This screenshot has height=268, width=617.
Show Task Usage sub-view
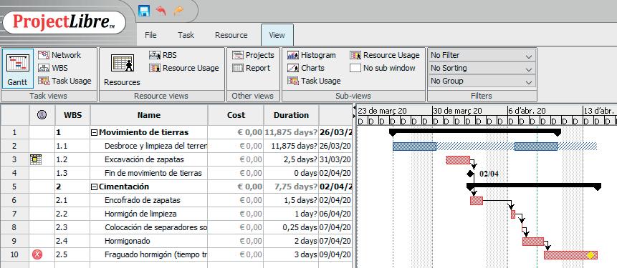pos(314,81)
